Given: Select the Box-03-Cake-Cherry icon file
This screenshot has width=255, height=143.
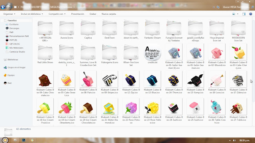Looking at the screenshot, I should [x=238, y=56].
